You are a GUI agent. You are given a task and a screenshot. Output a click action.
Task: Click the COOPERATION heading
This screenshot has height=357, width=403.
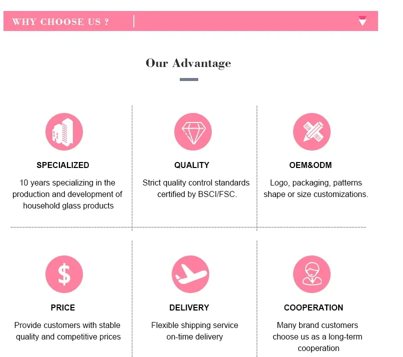tap(314, 307)
